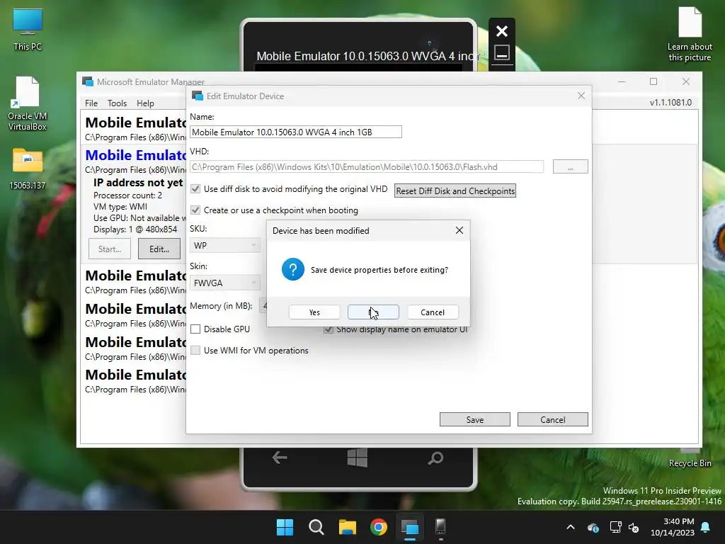The width and height of the screenshot is (725, 544).
Task: Open Oracle VM VirtualBox desktop shortcut
Action: [x=28, y=103]
